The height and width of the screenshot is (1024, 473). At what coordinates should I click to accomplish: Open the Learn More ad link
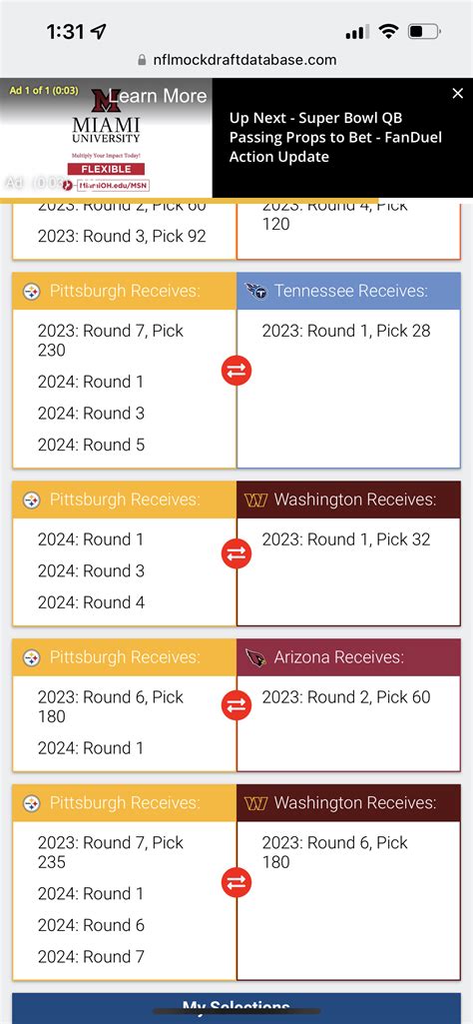coord(158,96)
